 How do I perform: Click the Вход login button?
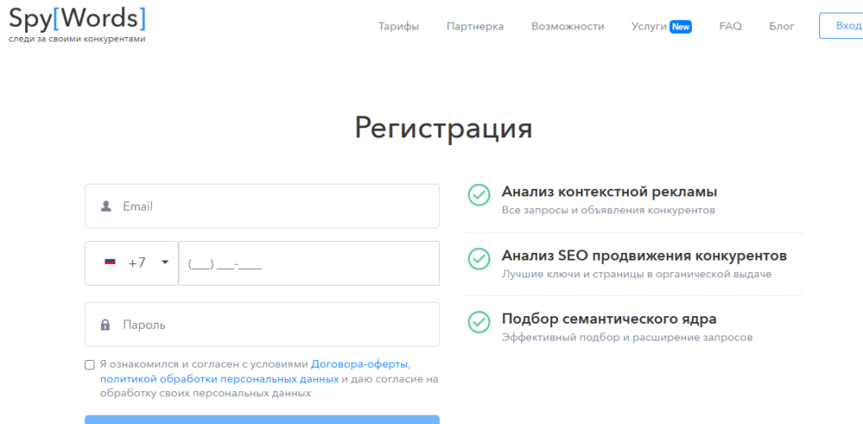(841, 26)
